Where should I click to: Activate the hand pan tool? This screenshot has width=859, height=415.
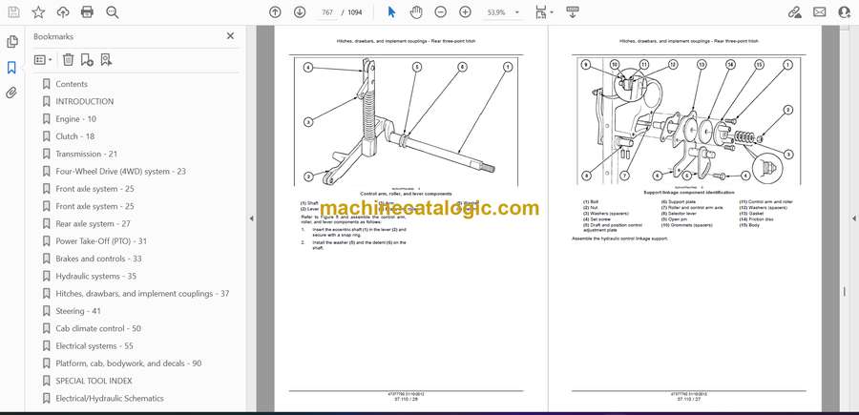416,12
